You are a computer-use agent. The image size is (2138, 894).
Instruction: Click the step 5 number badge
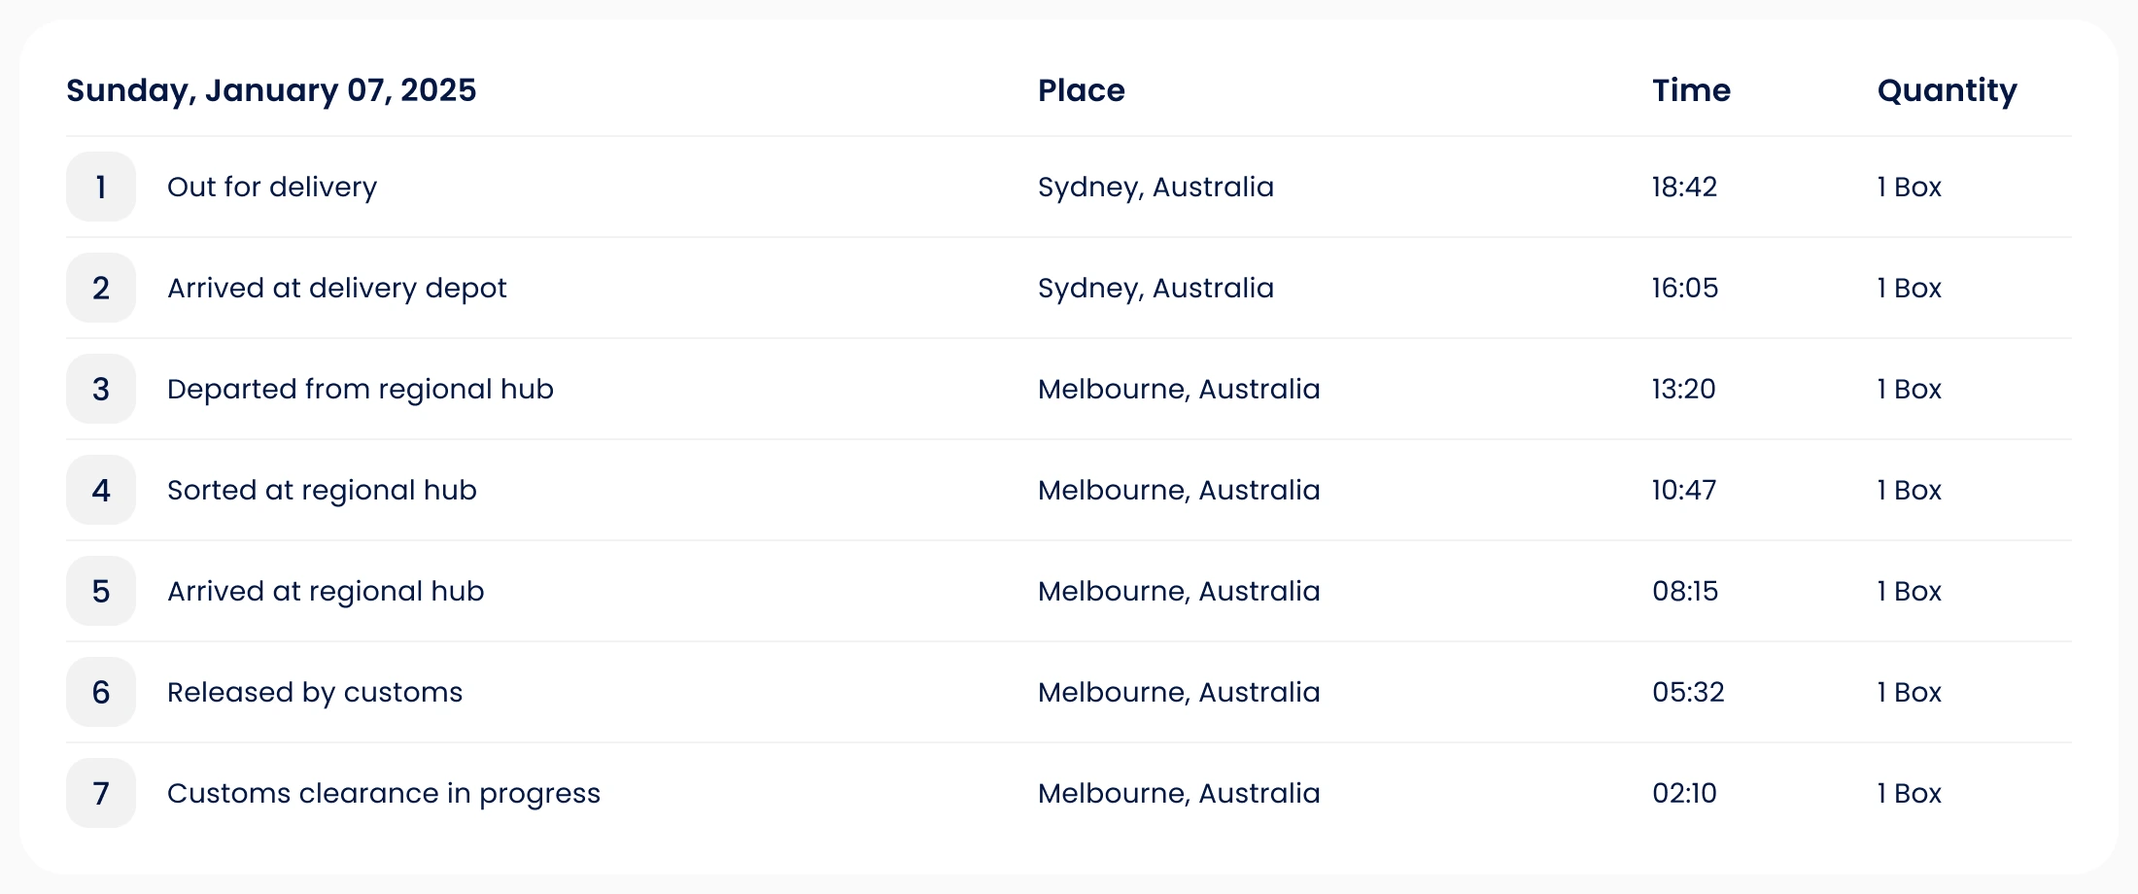(x=101, y=591)
